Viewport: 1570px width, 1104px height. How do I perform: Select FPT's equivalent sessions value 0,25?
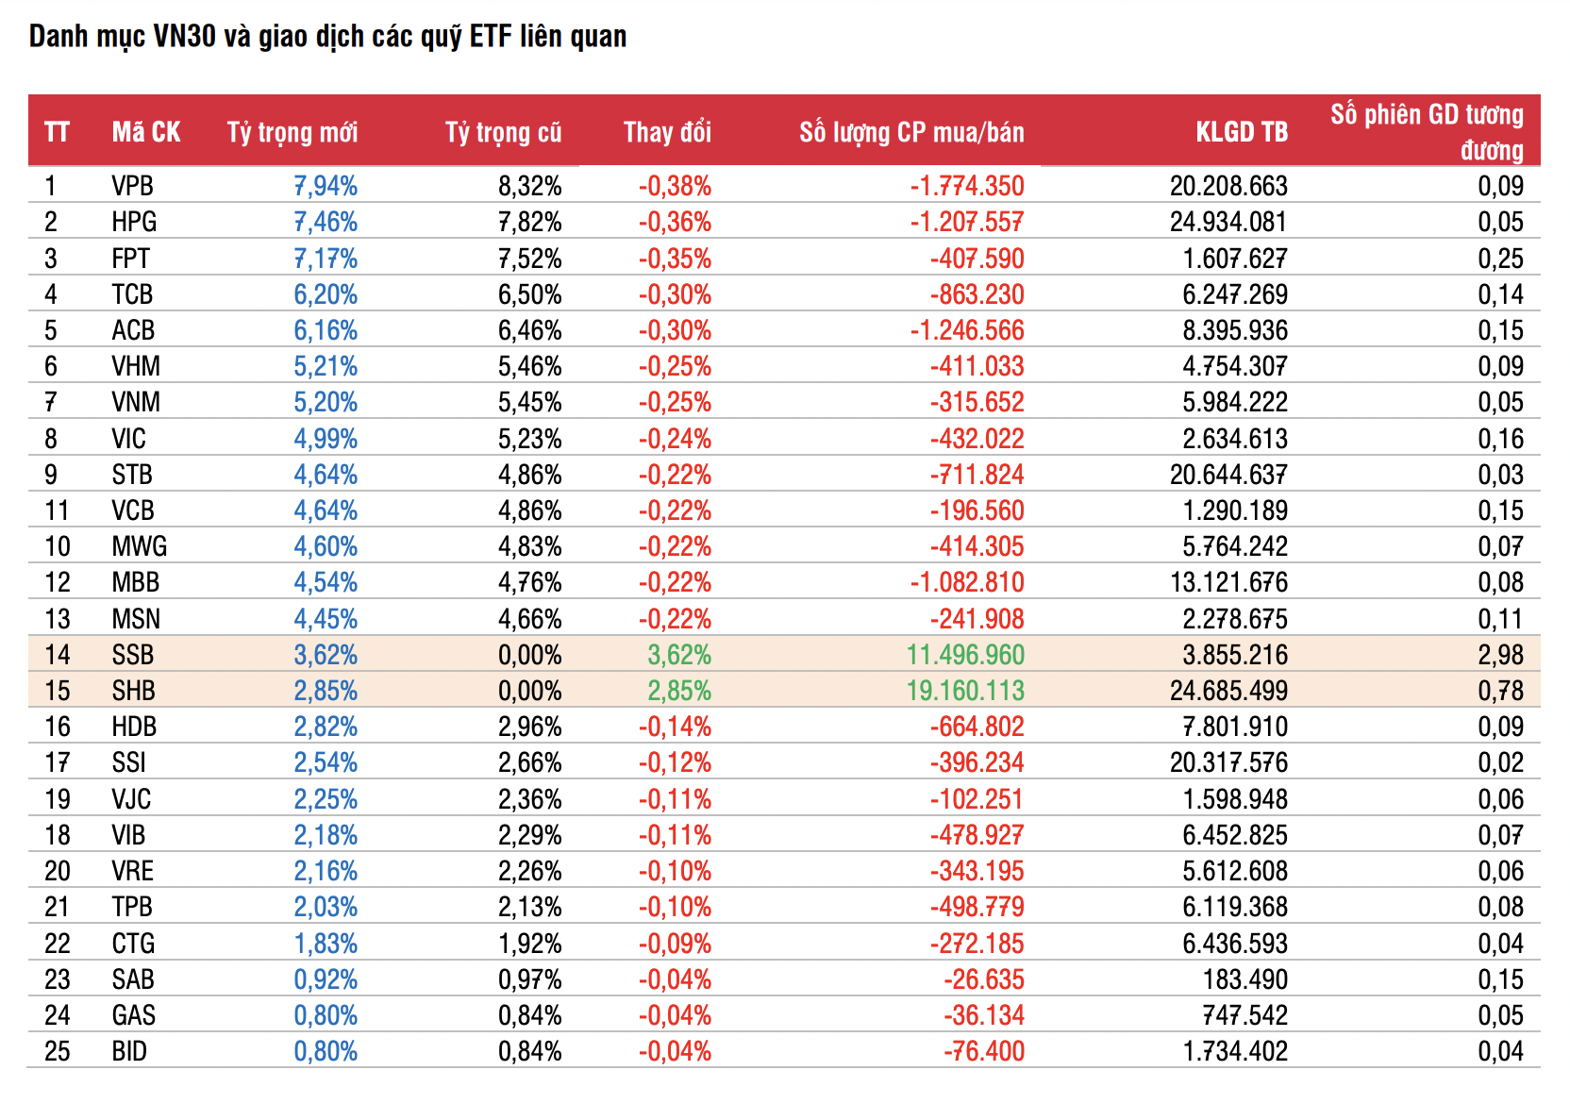pos(1501,259)
